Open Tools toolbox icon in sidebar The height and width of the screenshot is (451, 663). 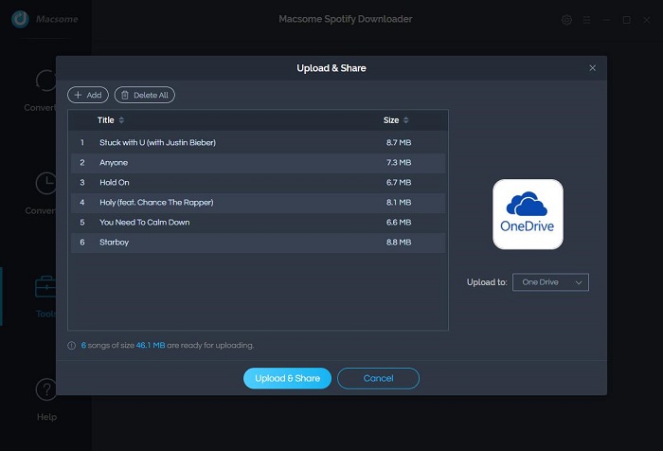point(45,287)
